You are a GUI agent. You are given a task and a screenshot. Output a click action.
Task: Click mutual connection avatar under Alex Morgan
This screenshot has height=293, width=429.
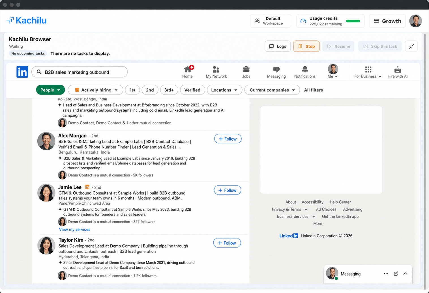[62, 175]
